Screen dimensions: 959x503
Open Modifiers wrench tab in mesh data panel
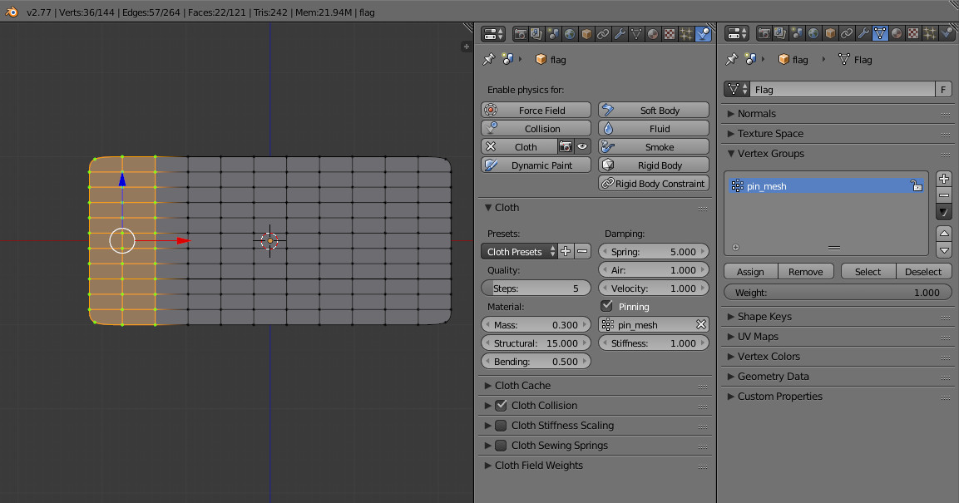point(863,34)
